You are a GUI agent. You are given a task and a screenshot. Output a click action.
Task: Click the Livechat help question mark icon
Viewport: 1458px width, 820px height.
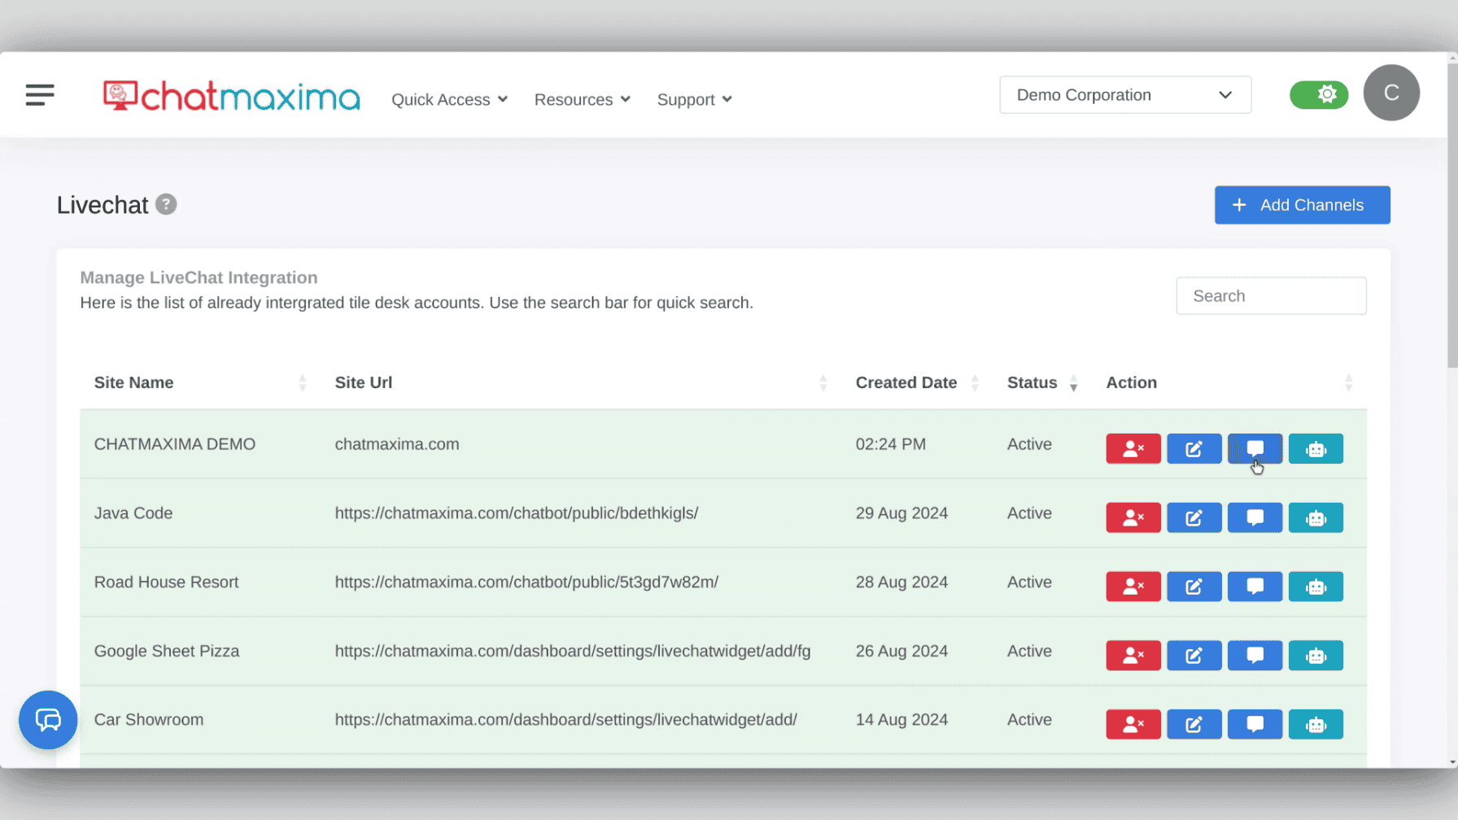(x=166, y=204)
